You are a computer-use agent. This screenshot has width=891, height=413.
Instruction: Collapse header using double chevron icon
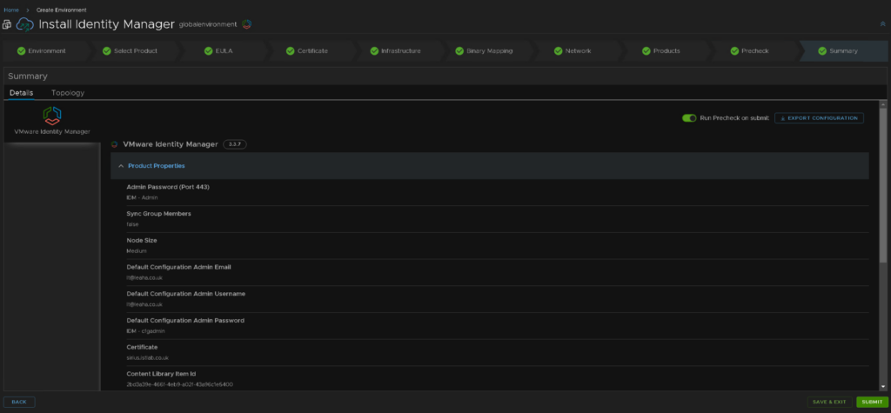point(882,23)
